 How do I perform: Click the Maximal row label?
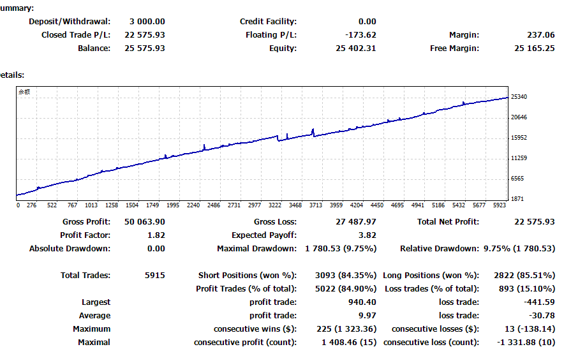click(x=94, y=343)
